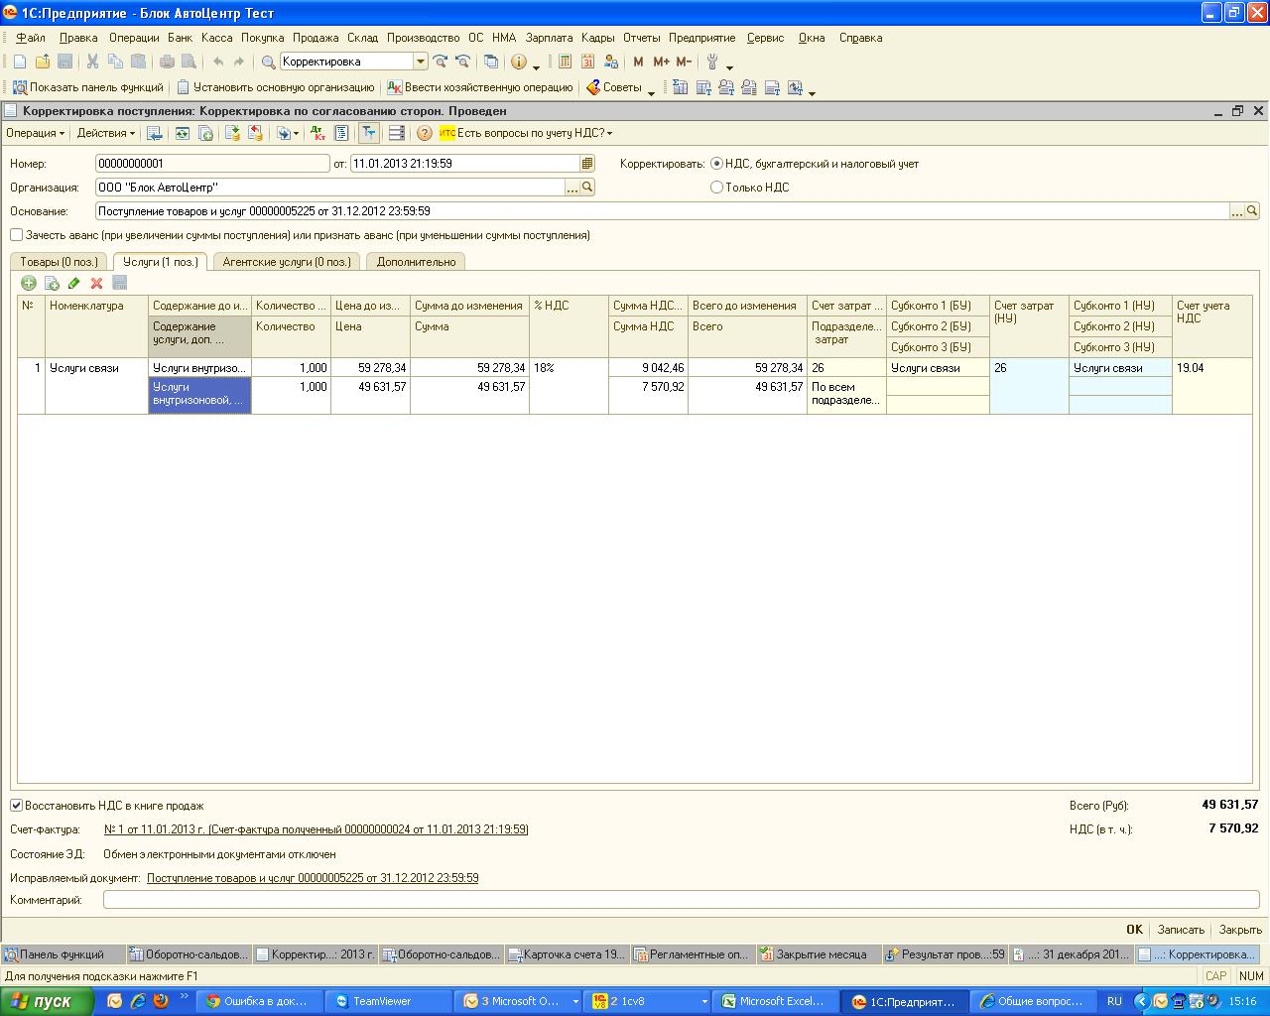
Task: Click the Дт/Кт posting results icon
Action: coord(317,133)
